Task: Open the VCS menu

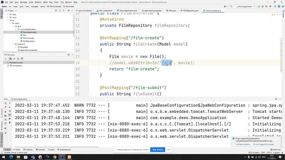Action: click(x=62, y=2)
